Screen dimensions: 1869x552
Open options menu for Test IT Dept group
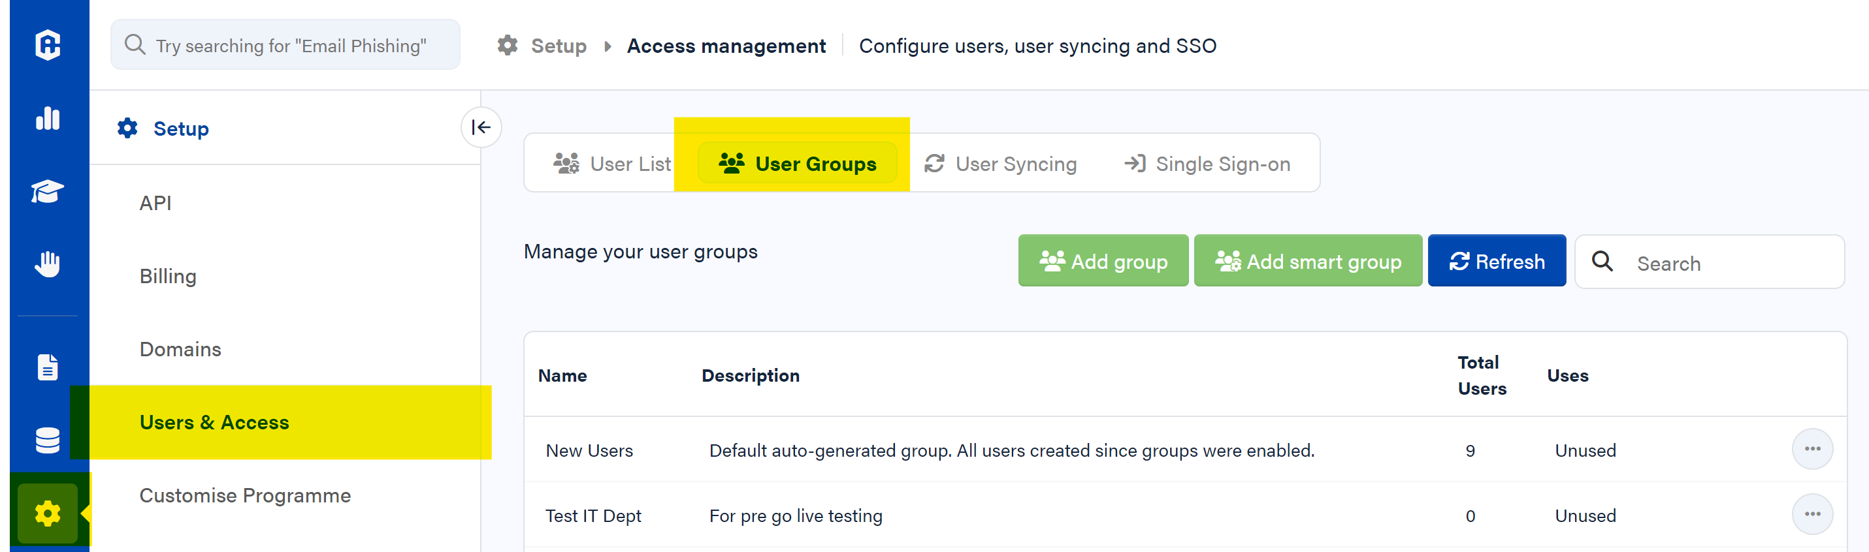tap(1812, 514)
